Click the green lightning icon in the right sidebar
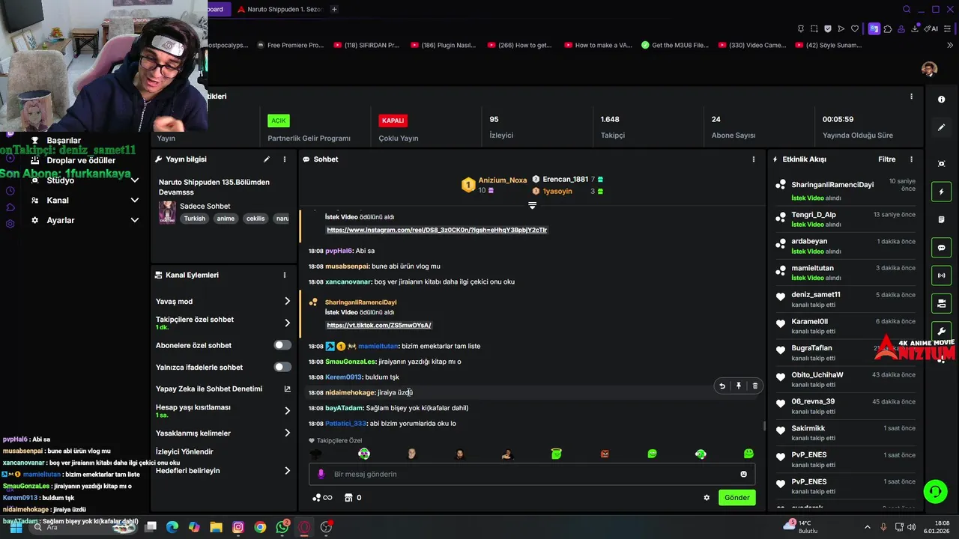Image resolution: width=959 pixels, height=539 pixels. [x=941, y=192]
